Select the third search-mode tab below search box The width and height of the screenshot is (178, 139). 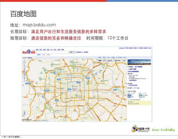click(48, 55)
